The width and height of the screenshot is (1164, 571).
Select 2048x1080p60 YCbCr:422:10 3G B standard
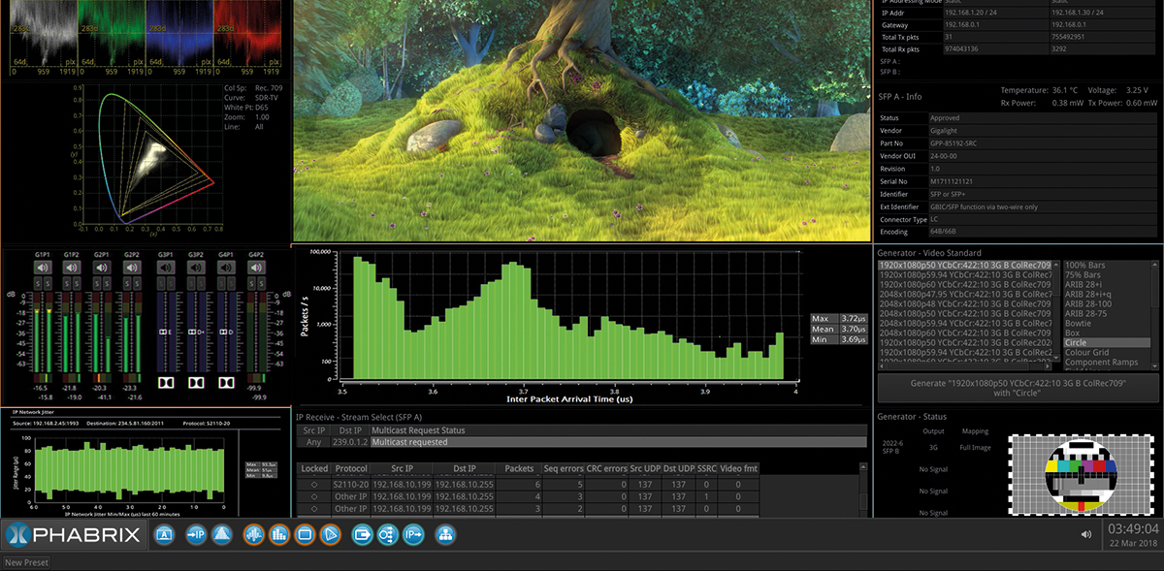point(965,333)
